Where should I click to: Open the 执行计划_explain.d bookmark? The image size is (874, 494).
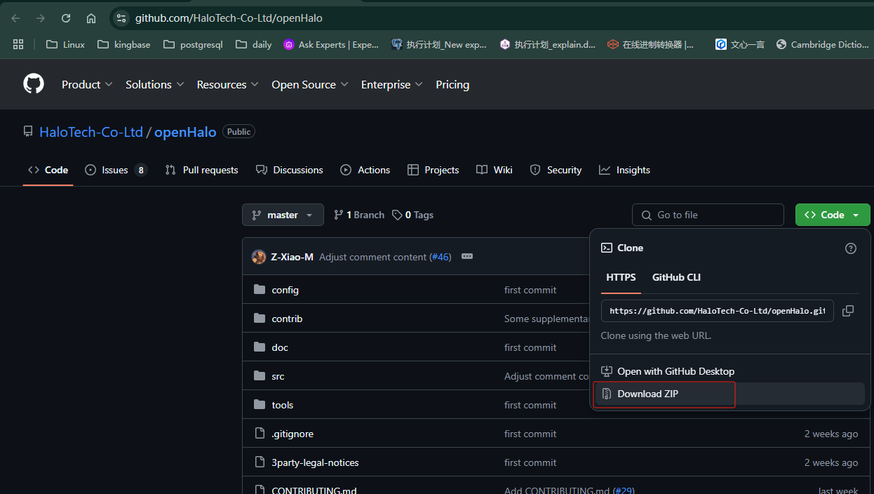548,44
